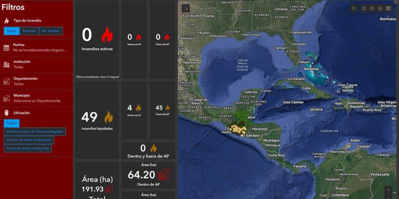Click the fire markers cluster over Guatemala
Image resolution: width=399 pixels, height=199 pixels.
click(238, 129)
